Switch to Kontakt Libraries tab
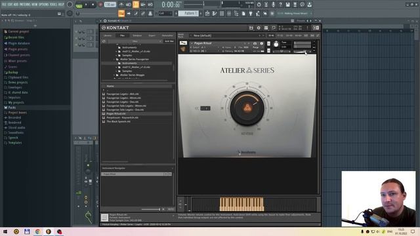Image resolution: width=420 pixels, height=236 pixels. [108, 35]
